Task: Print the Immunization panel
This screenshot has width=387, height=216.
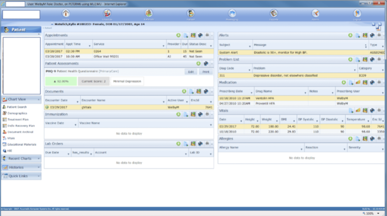Action: [x=207, y=114]
